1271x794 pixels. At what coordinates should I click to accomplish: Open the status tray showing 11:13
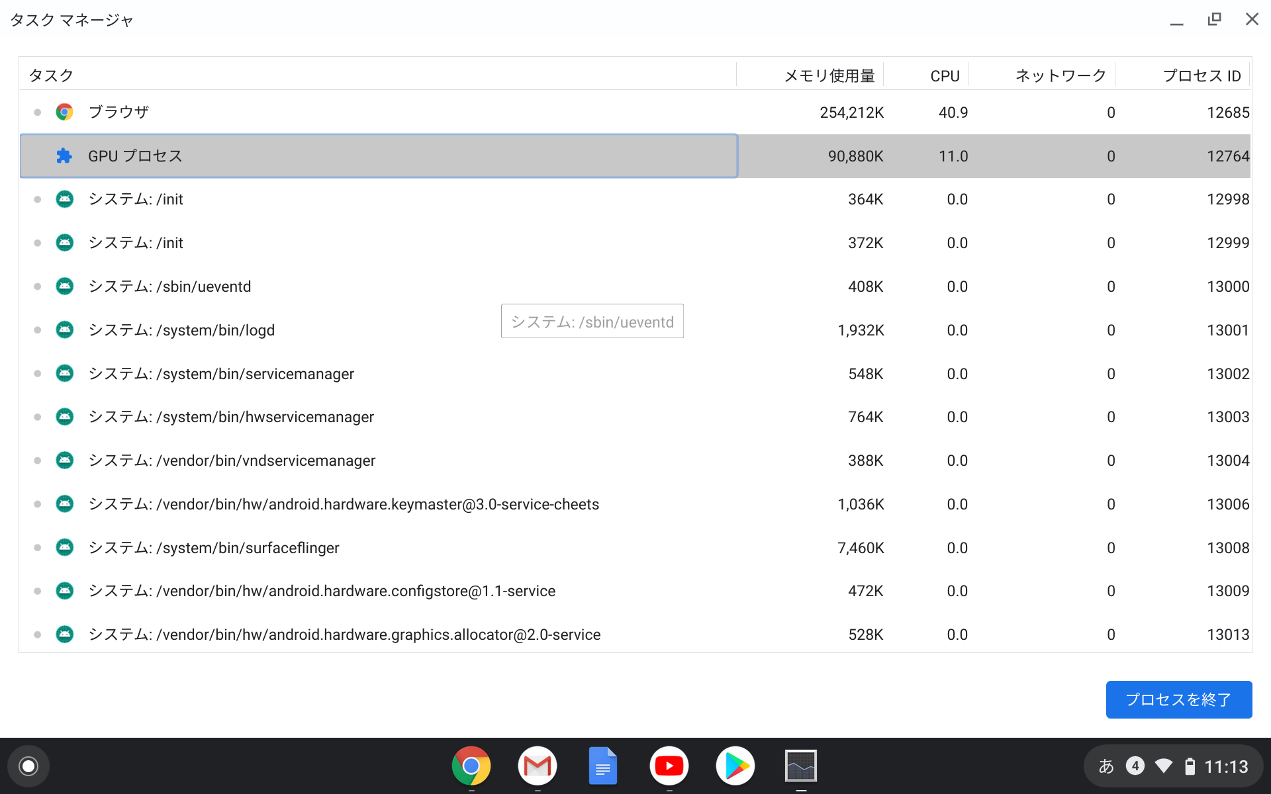click(1225, 766)
